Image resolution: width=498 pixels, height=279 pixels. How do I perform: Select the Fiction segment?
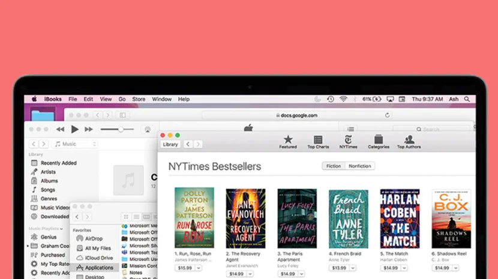click(x=334, y=166)
